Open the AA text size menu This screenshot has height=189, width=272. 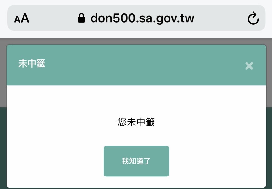click(22, 18)
